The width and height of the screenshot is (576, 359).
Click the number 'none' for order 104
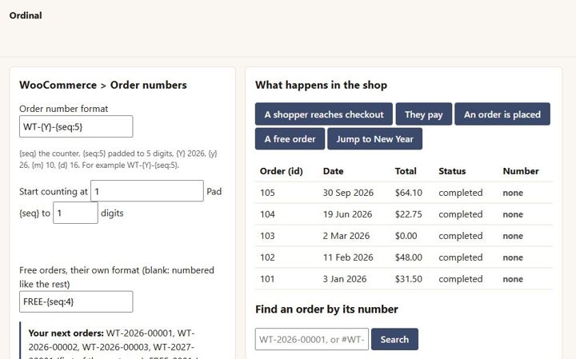tap(513, 214)
